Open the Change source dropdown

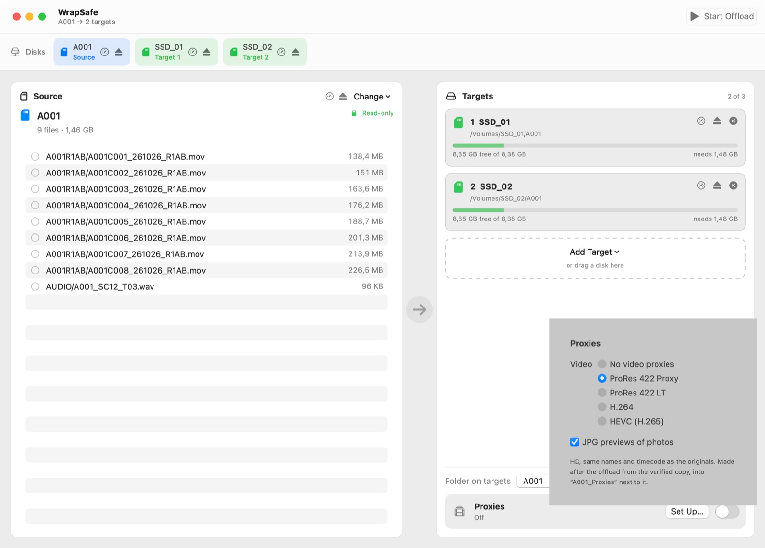coord(372,97)
